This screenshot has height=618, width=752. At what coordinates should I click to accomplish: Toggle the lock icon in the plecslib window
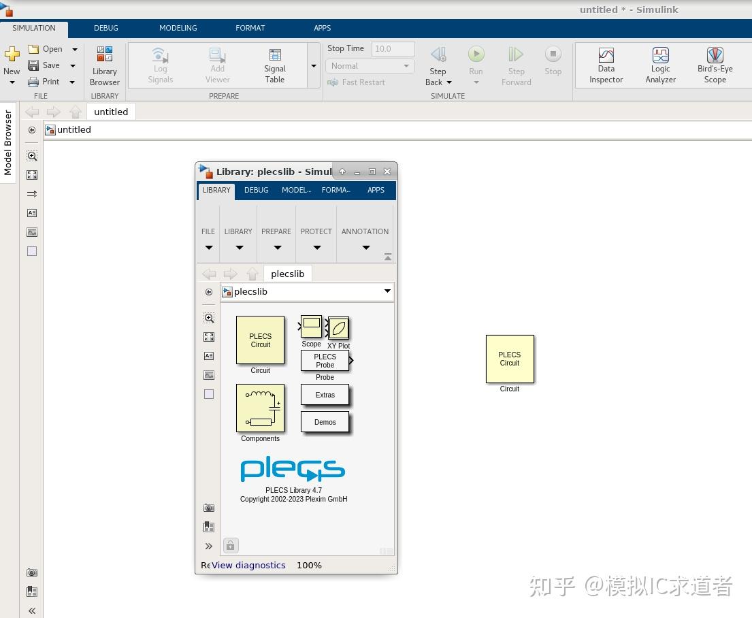[231, 545]
